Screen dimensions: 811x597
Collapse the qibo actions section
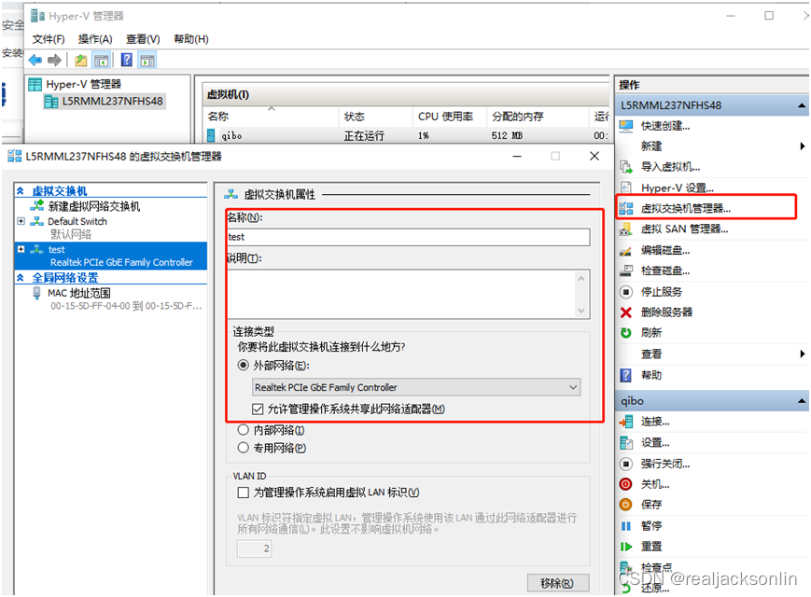click(x=802, y=401)
